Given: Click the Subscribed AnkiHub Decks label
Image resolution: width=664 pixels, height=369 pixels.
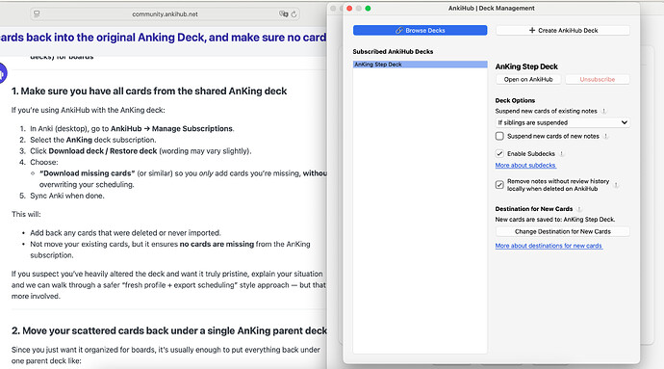Looking at the screenshot, I should [393, 51].
